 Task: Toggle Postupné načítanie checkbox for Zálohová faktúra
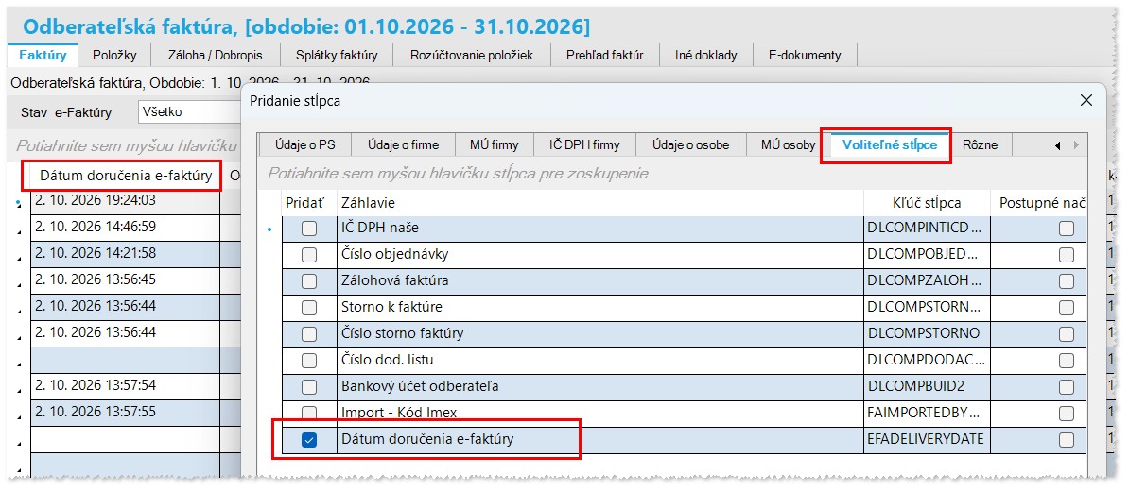pos(1067,281)
